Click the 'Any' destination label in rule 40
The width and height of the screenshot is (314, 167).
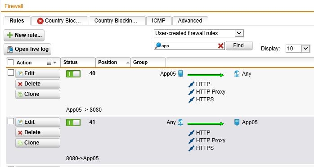click(x=247, y=74)
